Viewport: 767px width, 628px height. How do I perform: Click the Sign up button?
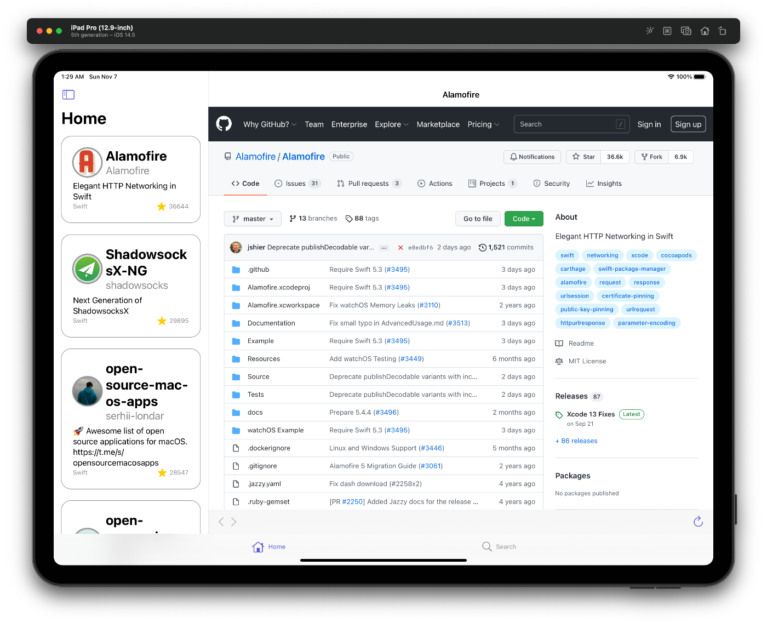pos(688,124)
